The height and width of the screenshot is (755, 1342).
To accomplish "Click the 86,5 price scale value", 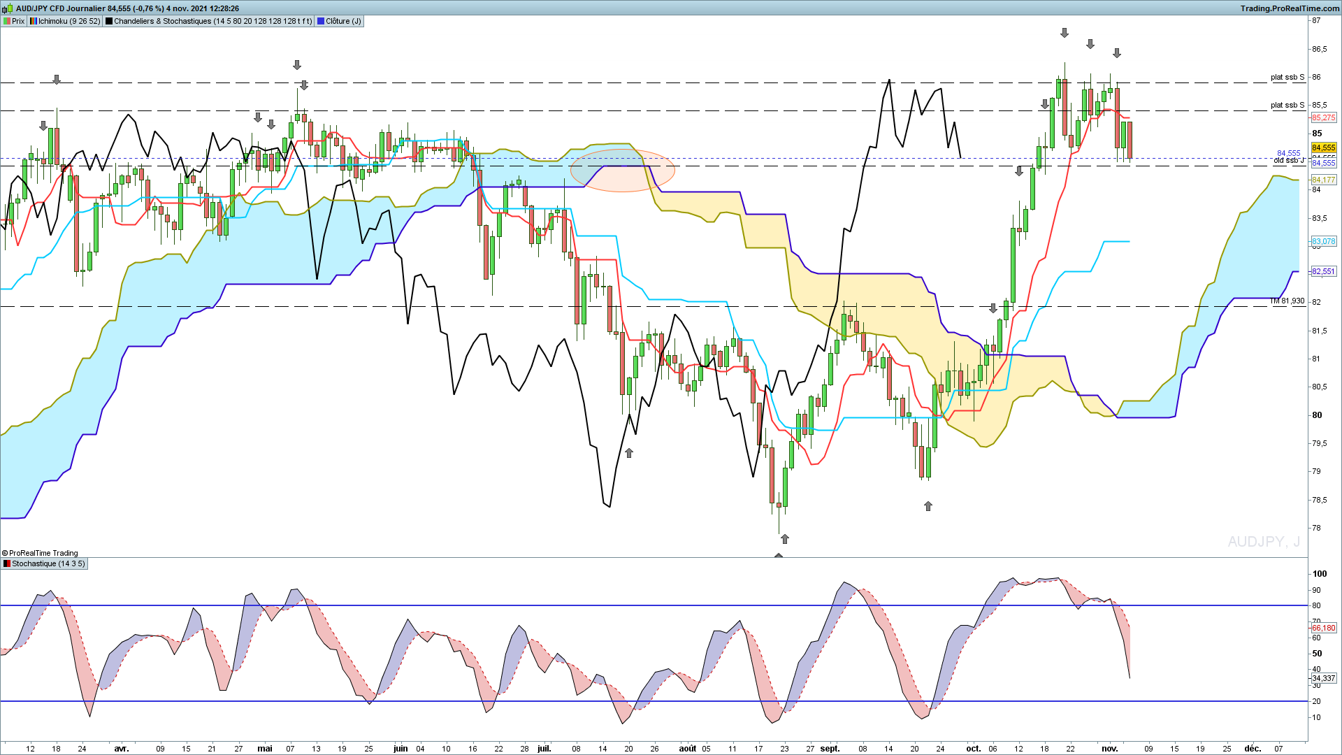I will [1319, 49].
